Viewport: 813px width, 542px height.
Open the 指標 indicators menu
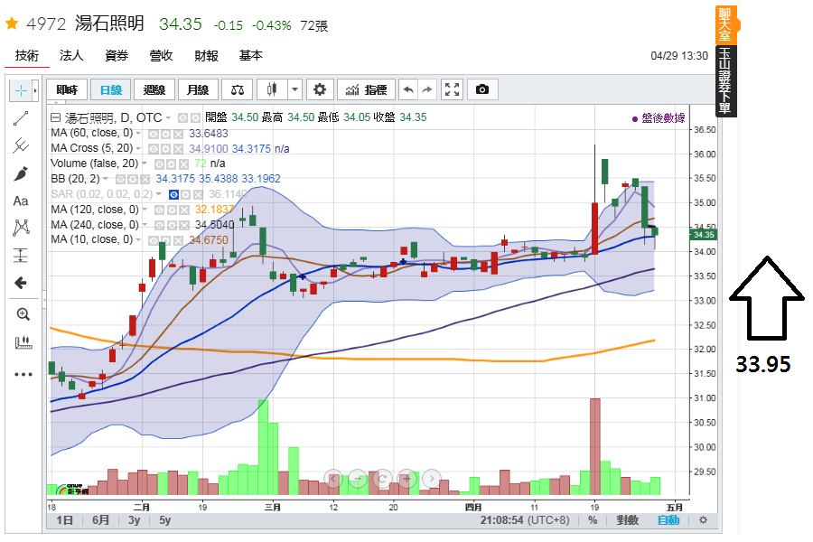click(366, 89)
